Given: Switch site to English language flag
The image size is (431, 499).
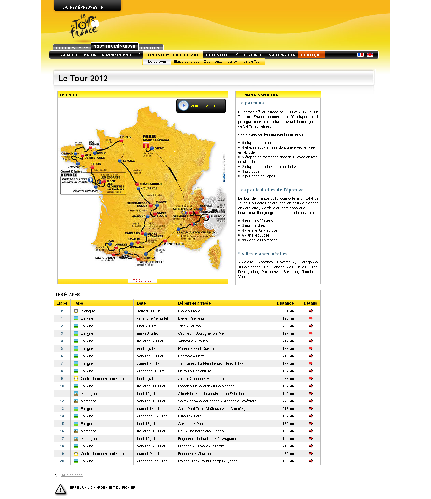Looking at the screenshot, I should [x=370, y=55].
